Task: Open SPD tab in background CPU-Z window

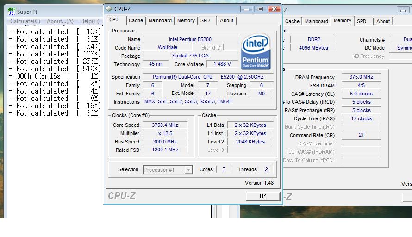Action: [x=362, y=22]
